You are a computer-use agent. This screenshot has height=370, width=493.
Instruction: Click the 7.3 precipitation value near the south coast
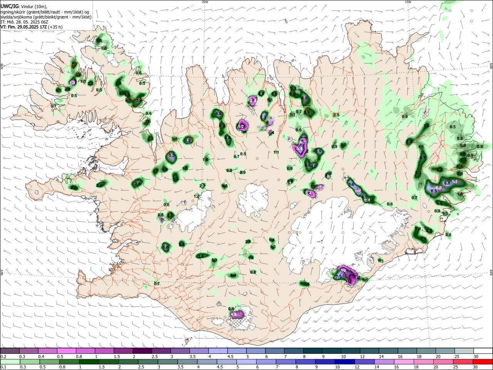pyautogui.click(x=339, y=277)
